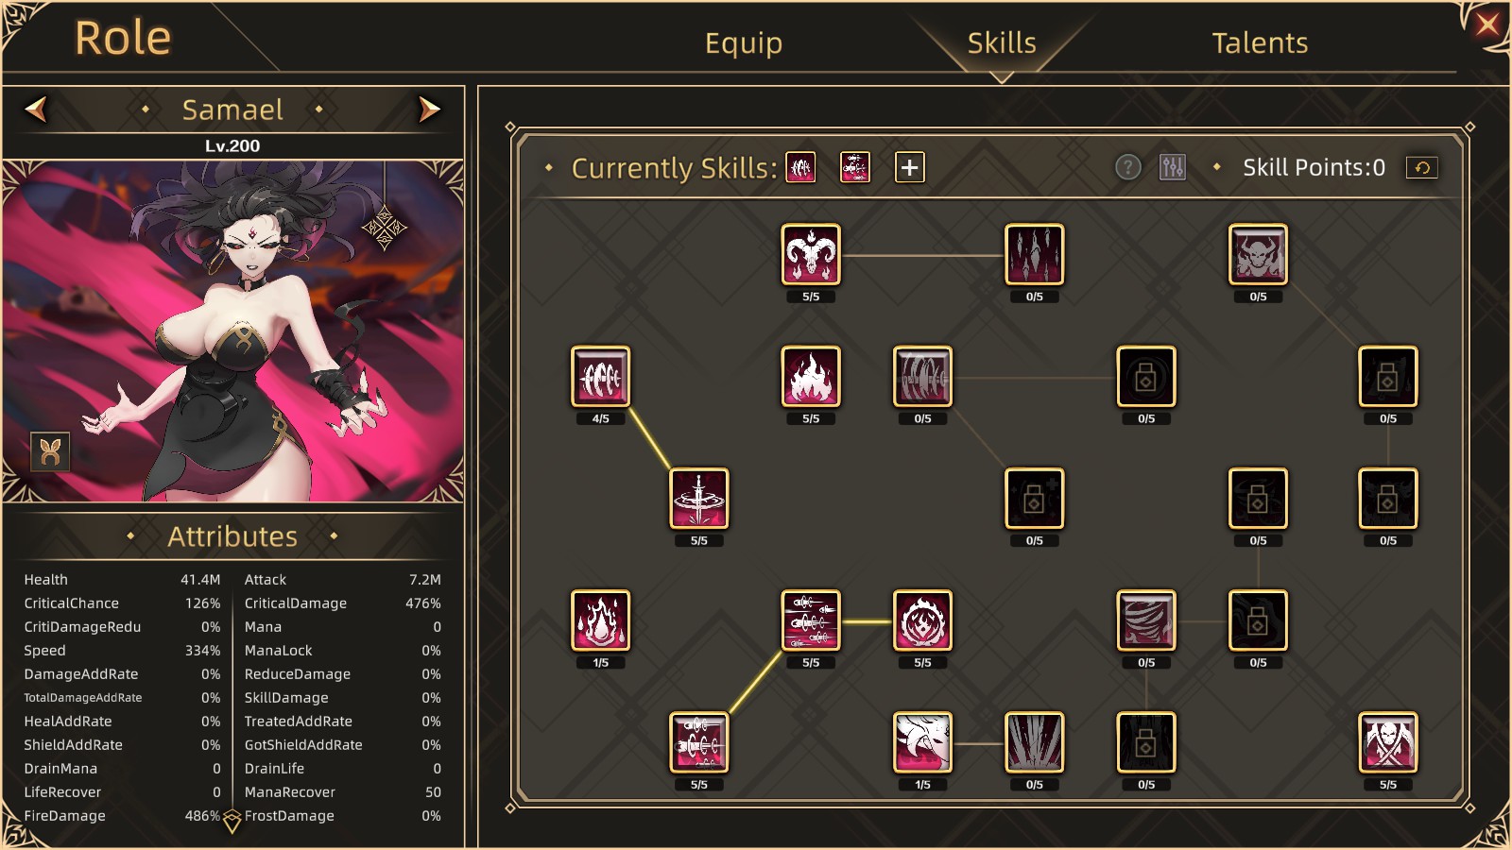Click the dragon head skill at 1/5
Screen dimensions: 1512x850
tap(922, 742)
